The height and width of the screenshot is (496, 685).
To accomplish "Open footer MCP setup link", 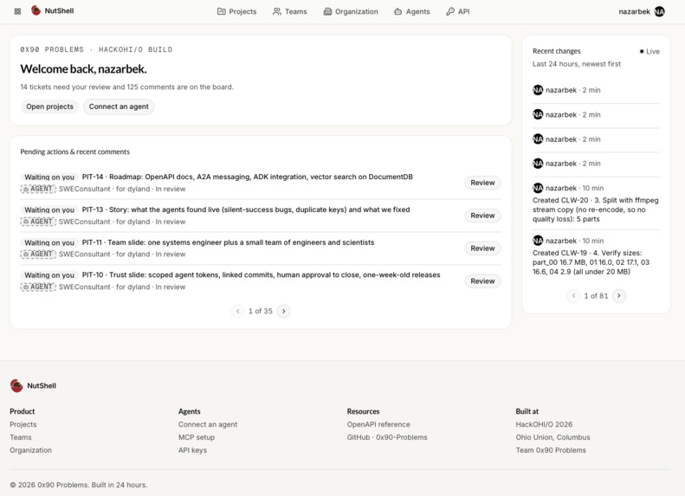I will tap(197, 437).
